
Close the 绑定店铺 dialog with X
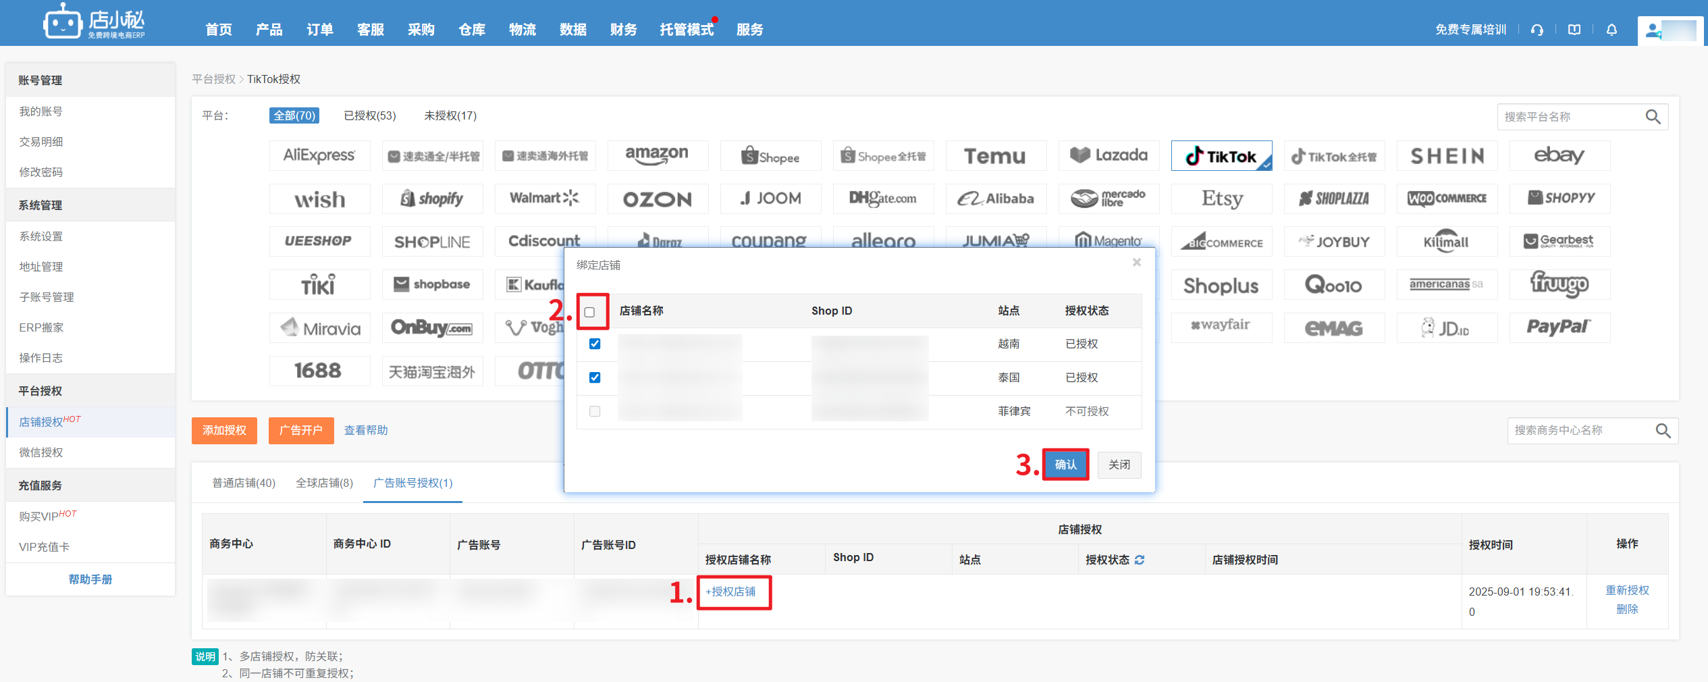[1137, 263]
